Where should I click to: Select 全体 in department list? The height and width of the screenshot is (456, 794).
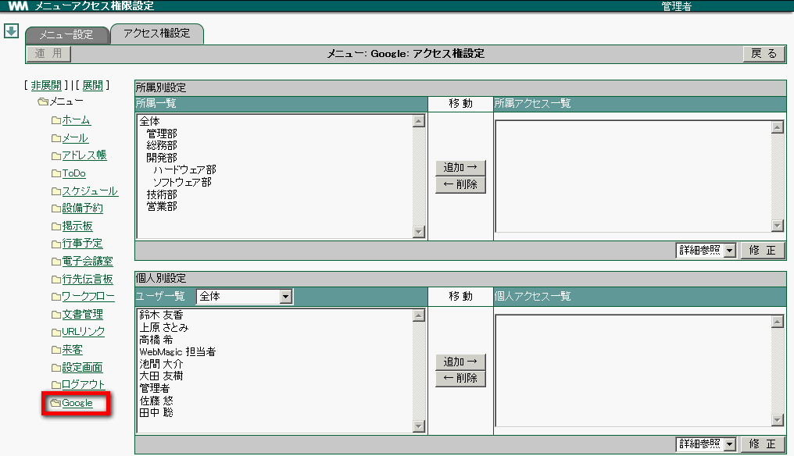click(x=149, y=122)
